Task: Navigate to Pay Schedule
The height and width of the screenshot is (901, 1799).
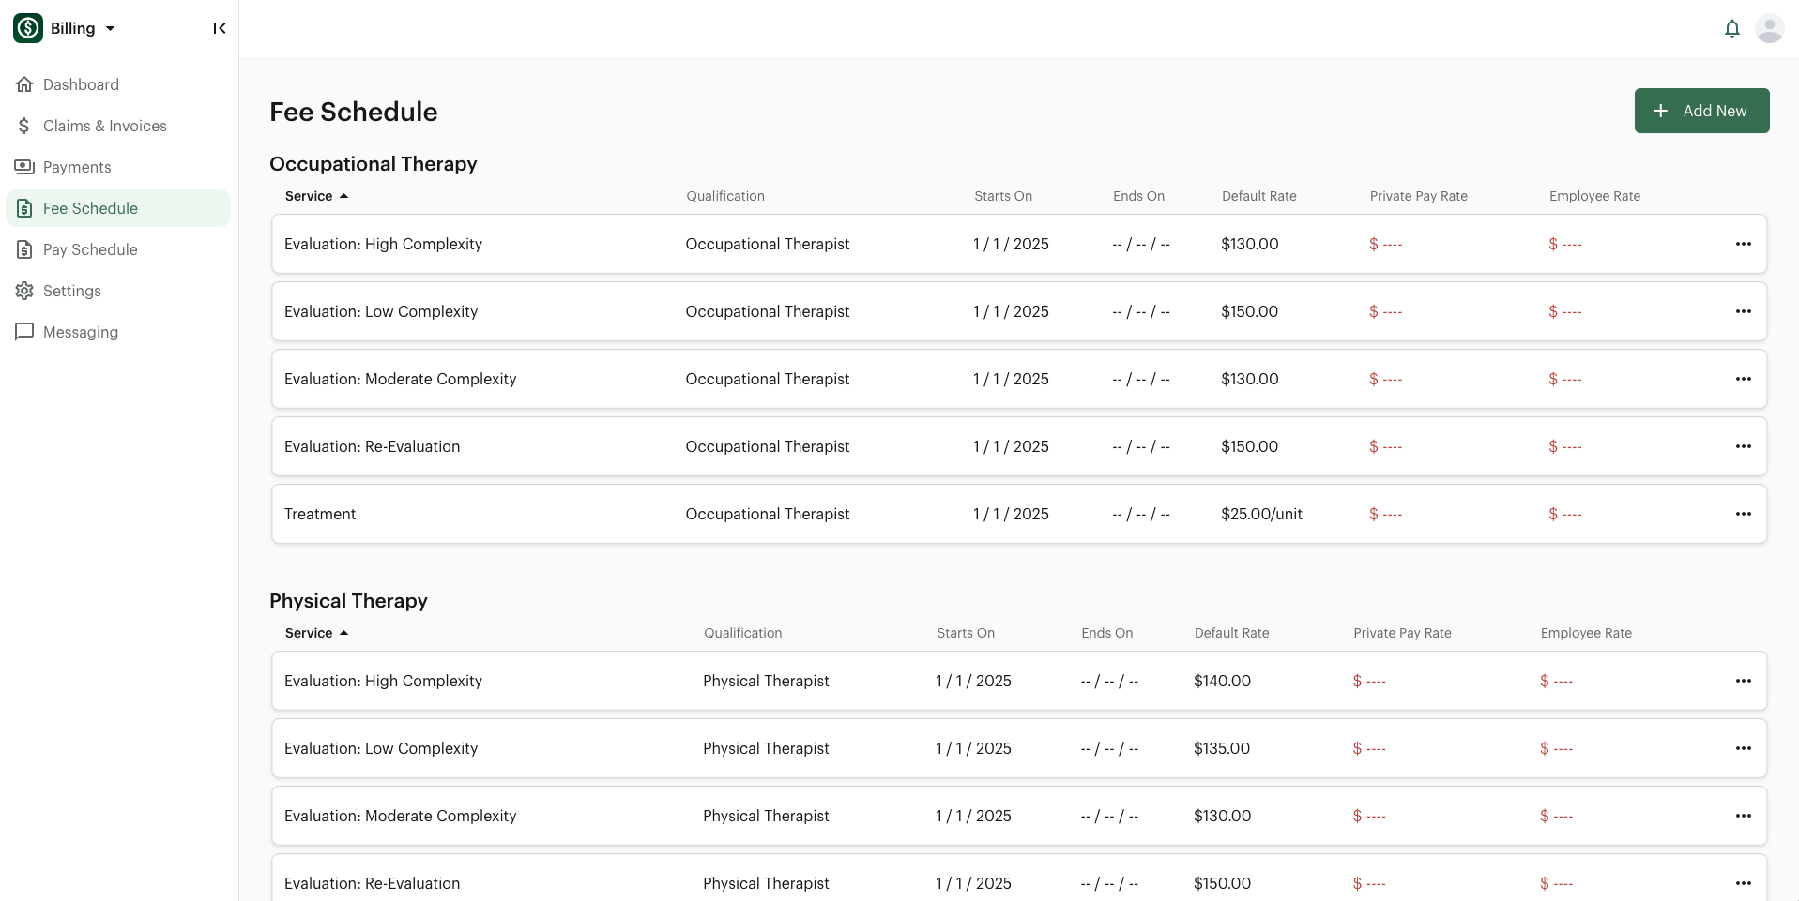Action: pos(90,249)
